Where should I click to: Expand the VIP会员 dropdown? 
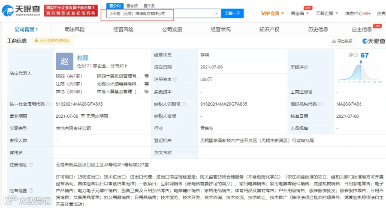click(x=272, y=13)
